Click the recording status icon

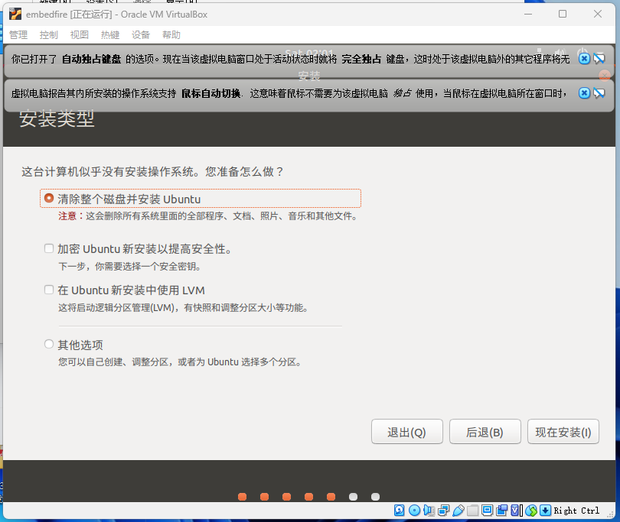coord(502,511)
